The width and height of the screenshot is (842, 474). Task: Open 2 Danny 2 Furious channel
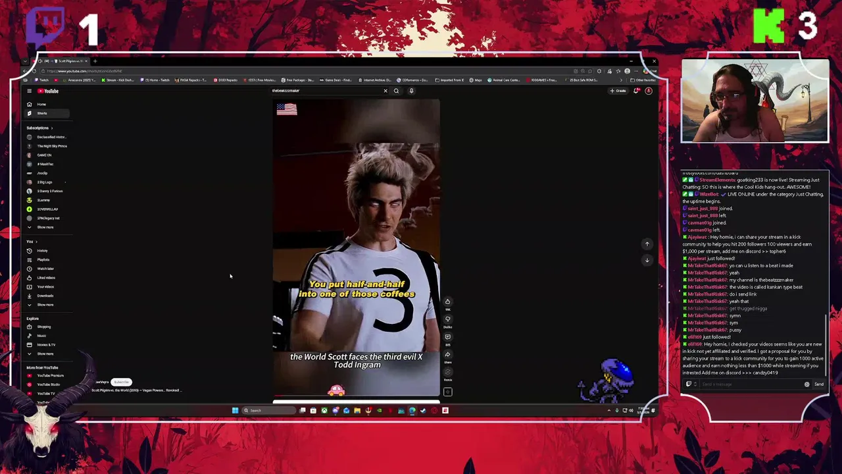point(46,191)
